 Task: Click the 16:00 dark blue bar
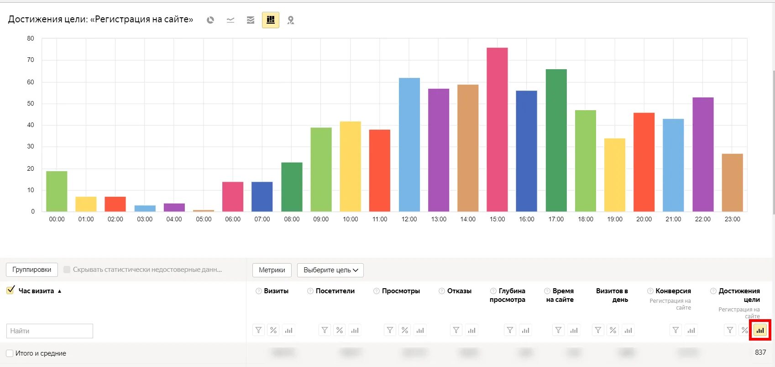527,151
